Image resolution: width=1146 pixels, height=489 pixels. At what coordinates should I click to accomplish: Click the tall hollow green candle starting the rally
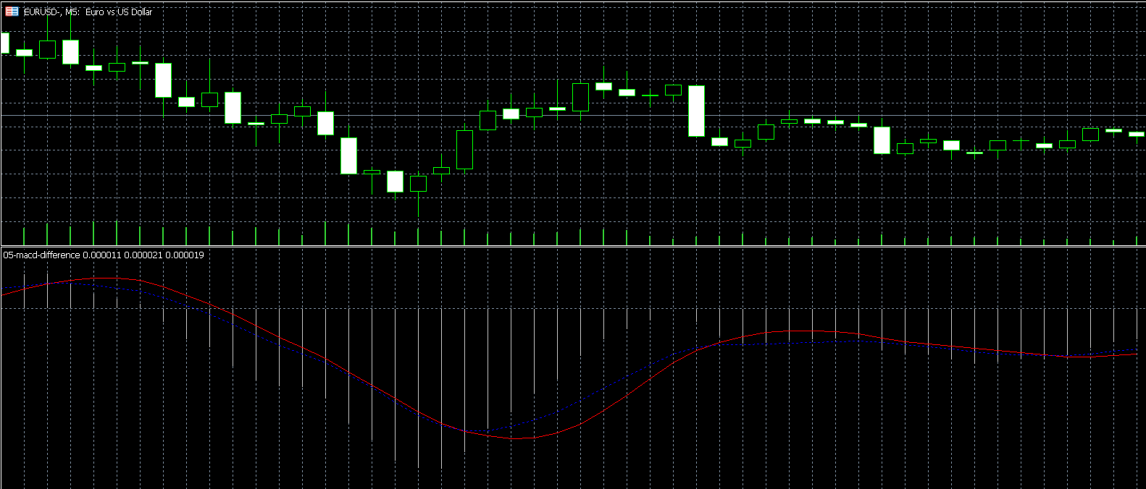pyautogui.click(x=464, y=150)
